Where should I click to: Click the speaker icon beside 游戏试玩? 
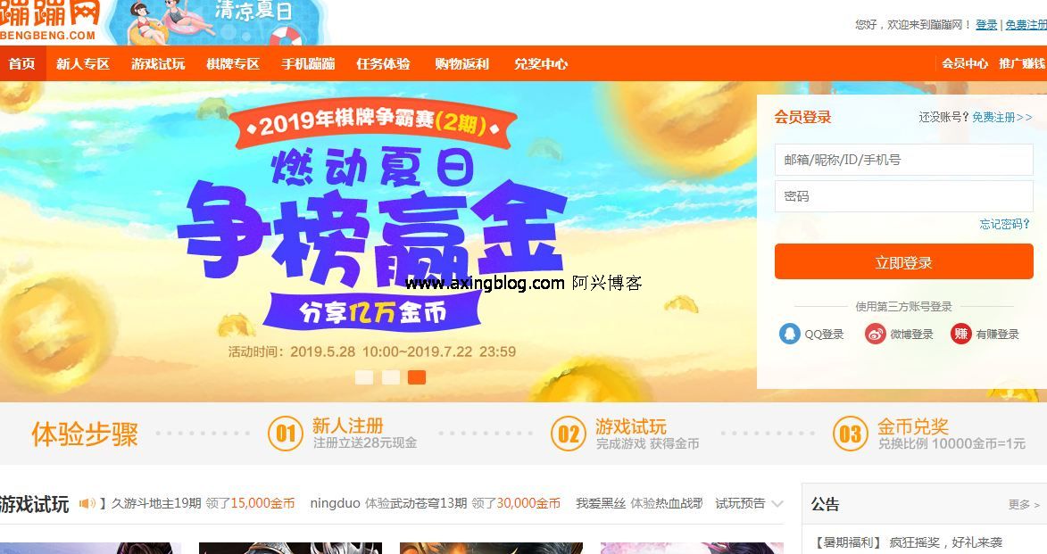point(87,503)
